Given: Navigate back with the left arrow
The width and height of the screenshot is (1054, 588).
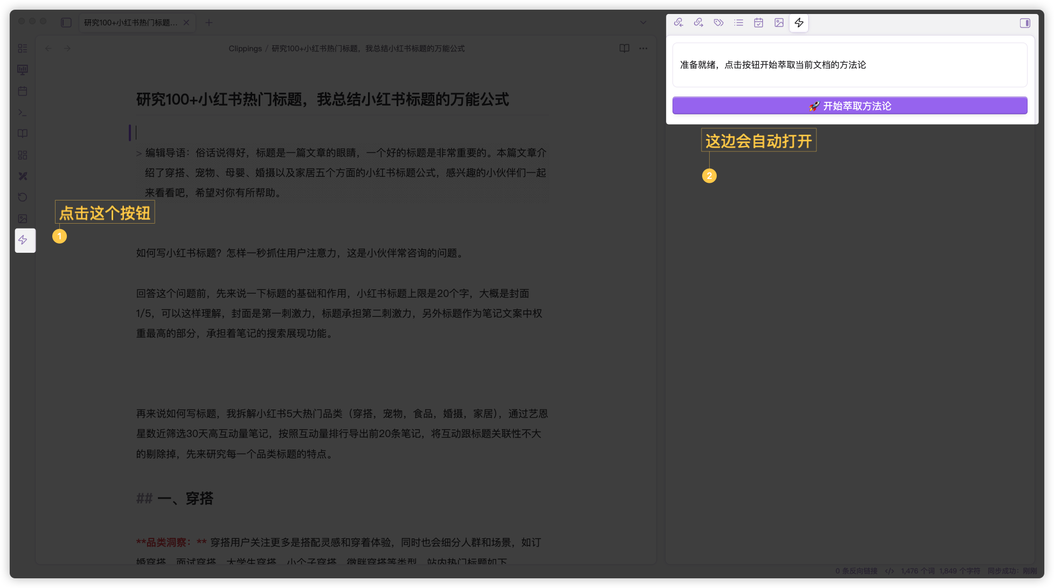Looking at the screenshot, I should 48,49.
